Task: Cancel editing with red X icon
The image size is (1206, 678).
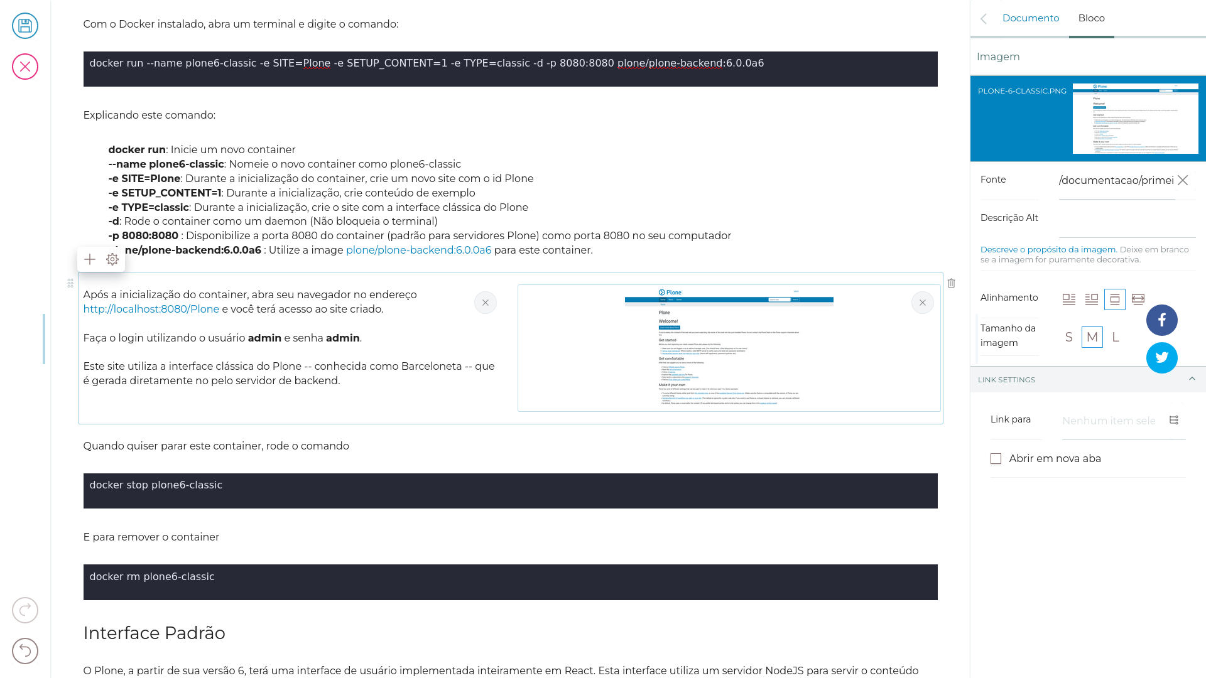Action: point(25,67)
